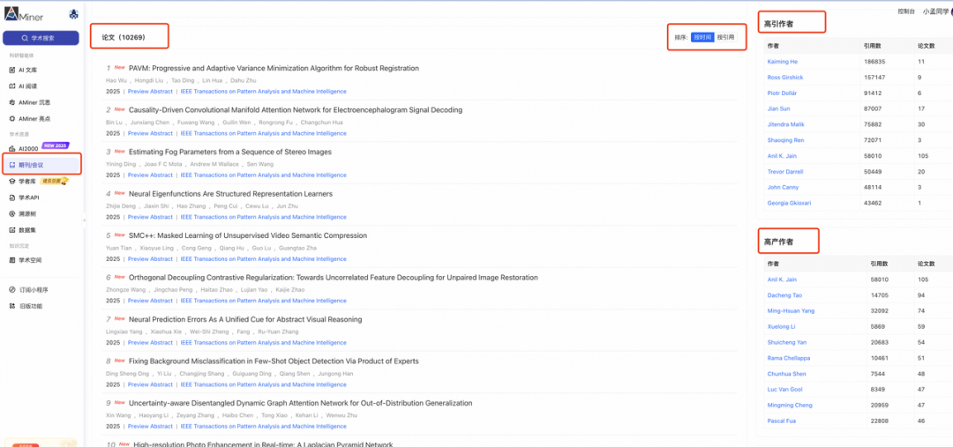Open 订阅小程序 in the sidebar
953x447 pixels.
[33, 290]
